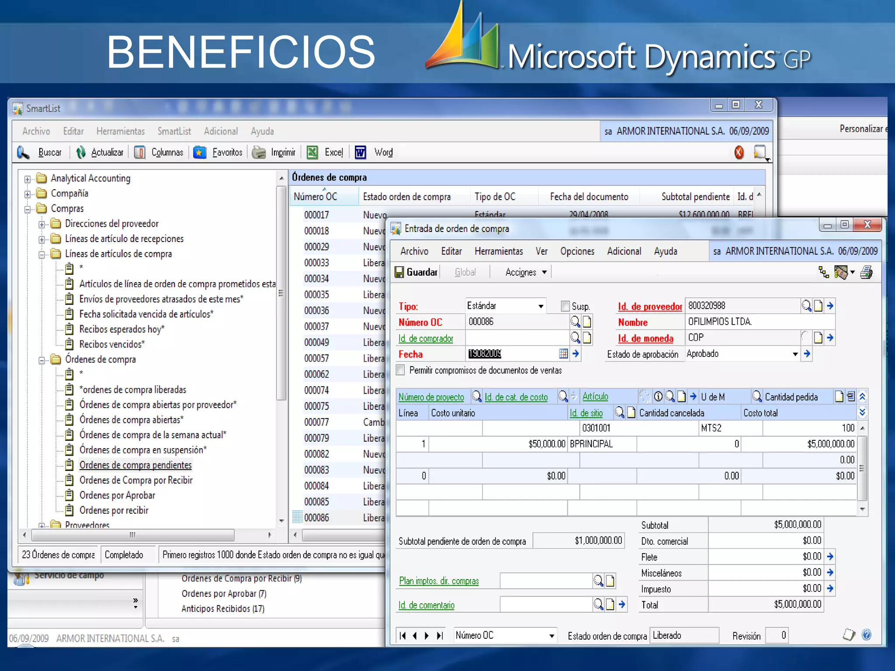
Task: Select Ordenes de compra pendientes in tree
Action: 135,465
